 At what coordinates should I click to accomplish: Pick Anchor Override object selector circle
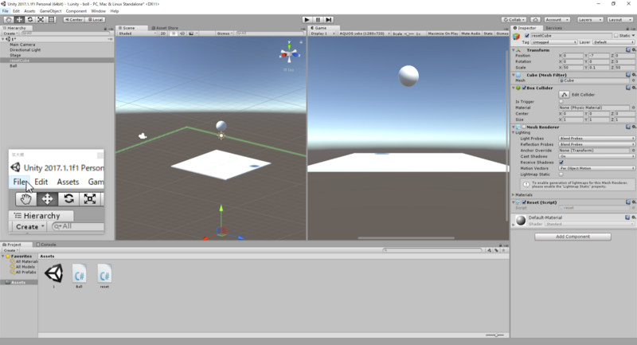click(633, 151)
